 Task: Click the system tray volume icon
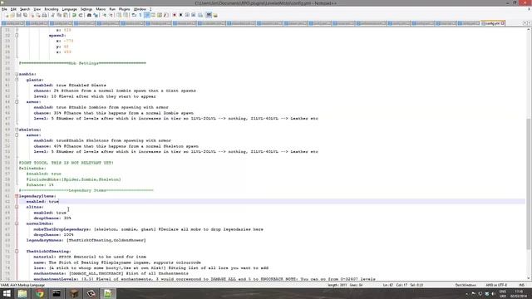(493, 293)
